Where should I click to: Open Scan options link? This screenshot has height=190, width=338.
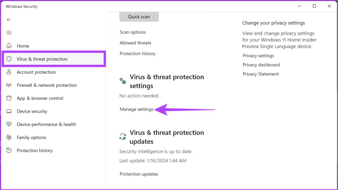click(x=133, y=32)
